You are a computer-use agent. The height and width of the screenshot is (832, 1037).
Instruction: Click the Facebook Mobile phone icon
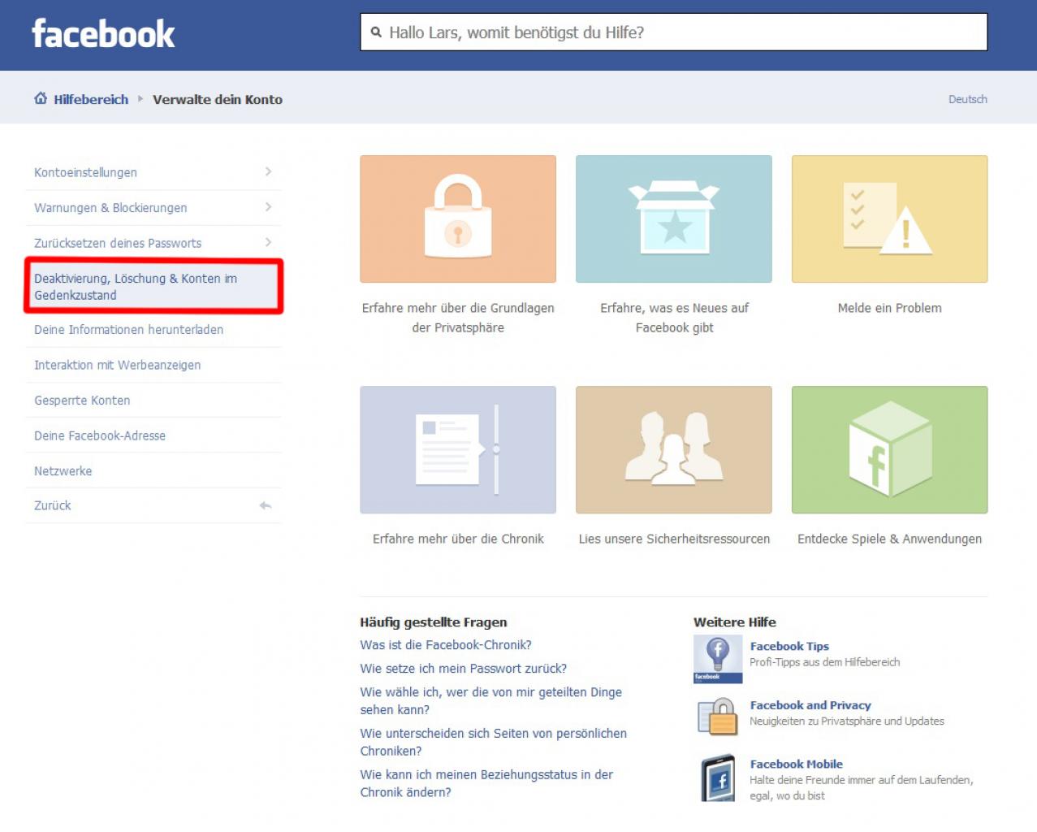[718, 778]
